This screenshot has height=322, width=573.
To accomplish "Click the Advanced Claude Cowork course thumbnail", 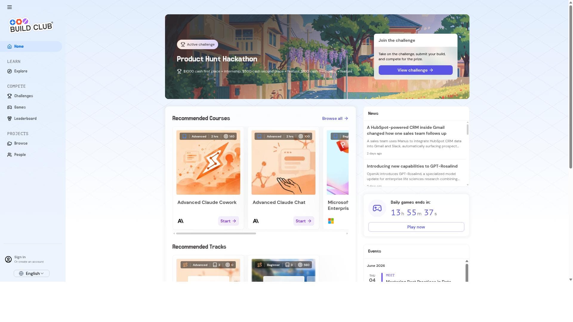I will (208, 162).
